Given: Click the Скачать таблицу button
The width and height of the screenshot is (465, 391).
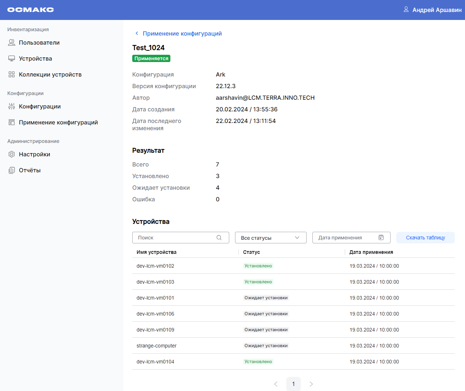Looking at the screenshot, I should point(425,238).
